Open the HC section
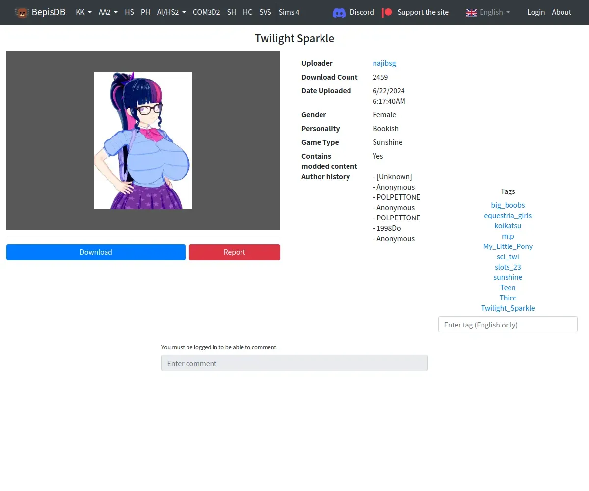 [x=247, y=12]
